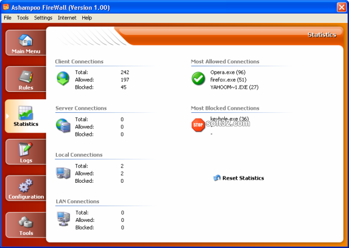Click the Server Connections heading
349x248 pixels.
click(x=81, y=108)
